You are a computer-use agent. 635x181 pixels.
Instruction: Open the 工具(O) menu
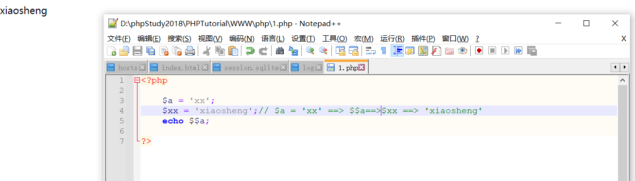335,39
